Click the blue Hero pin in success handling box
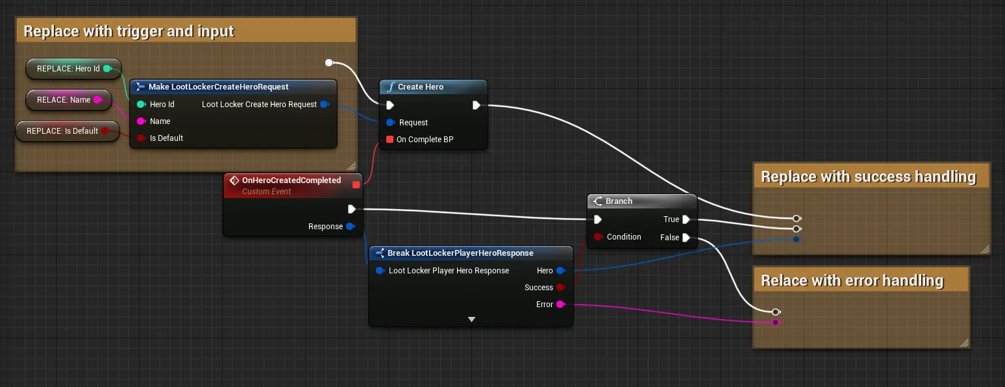This screenshot has width=1005, height=387. (796, 239)
